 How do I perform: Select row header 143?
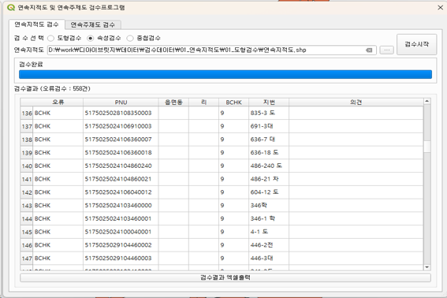point(27,206)
